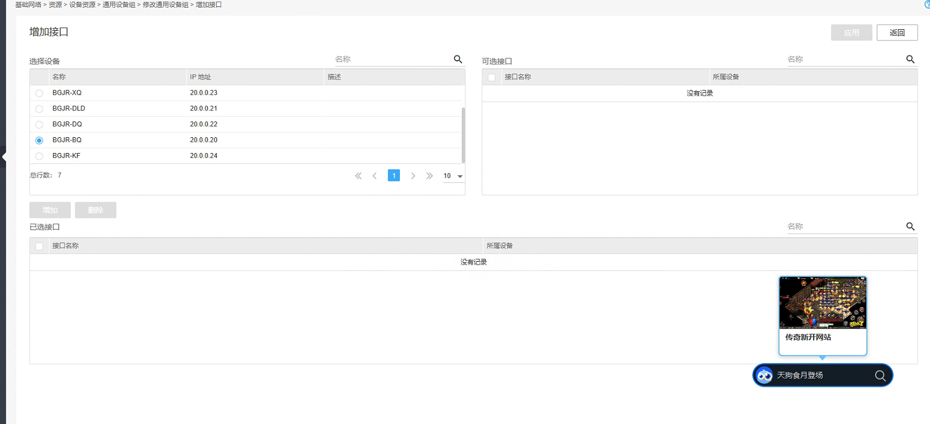Click the 增加 add button
The width and height of the screenshot is (930, 424).
point(50,210)
